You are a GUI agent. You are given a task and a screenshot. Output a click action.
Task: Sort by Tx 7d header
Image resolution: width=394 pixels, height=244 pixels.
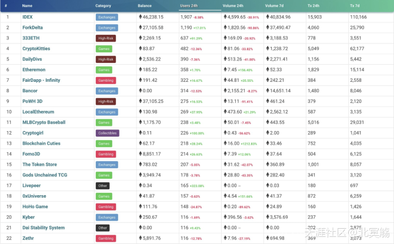pos(355,5)
